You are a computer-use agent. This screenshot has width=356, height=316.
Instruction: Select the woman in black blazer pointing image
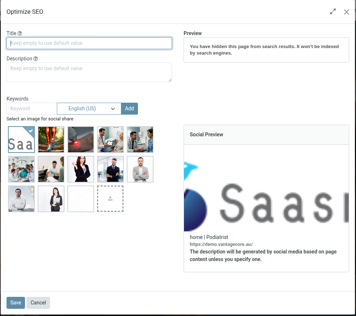(x=81, y=169)
